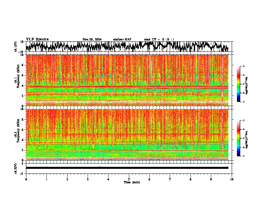The width and height of the screenshot is (261, 201).
Task: Click the "8" kHz tick on ch.1 spectrogram axis
Action: click(x=23, y=65)
